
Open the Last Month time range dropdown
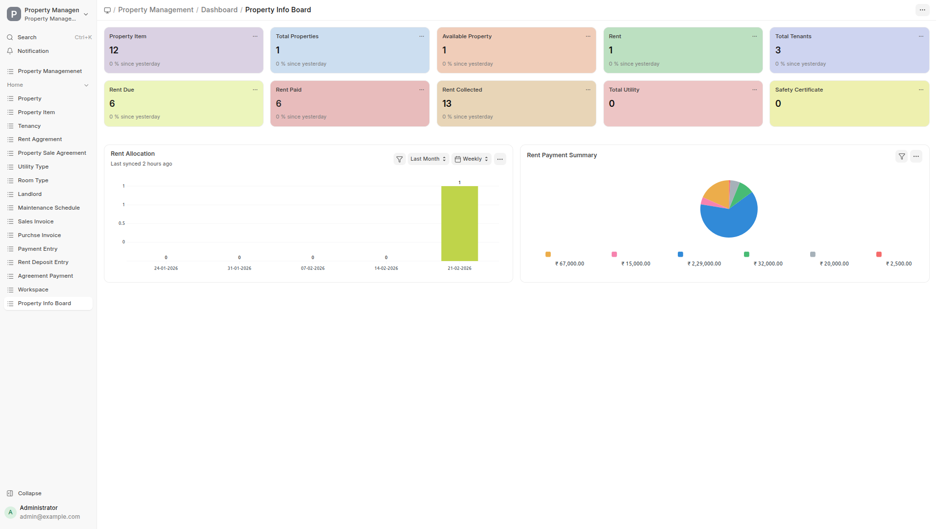(x=428, y=159)
